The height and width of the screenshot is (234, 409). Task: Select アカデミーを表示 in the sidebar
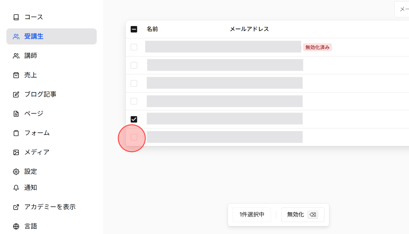(50, 207)
